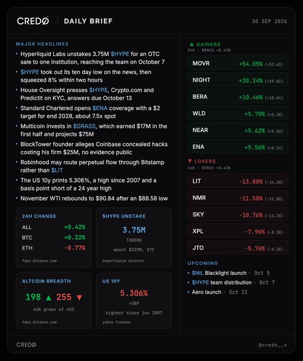This screenshot has width=303, height=361.
Task: Click the November WTI rebounds headline
Action: [x=94, y=199]
